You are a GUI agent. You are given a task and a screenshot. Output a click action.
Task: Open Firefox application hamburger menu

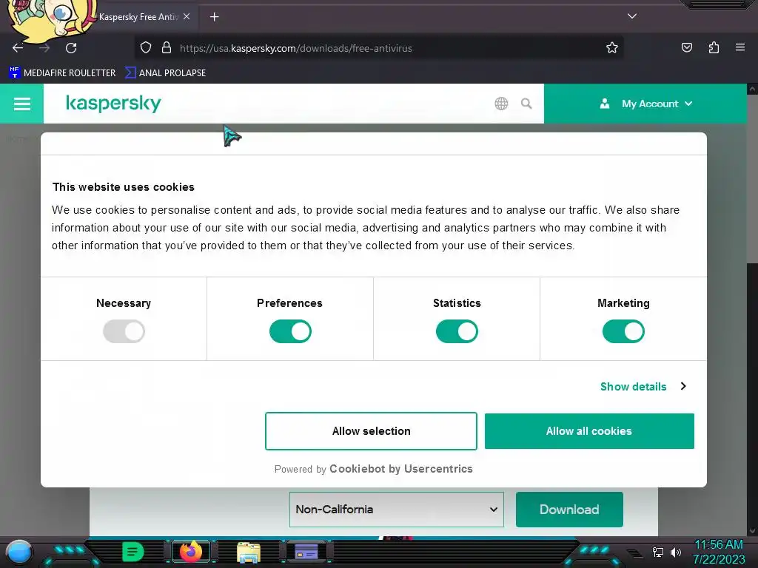click(x=740, y=47)
